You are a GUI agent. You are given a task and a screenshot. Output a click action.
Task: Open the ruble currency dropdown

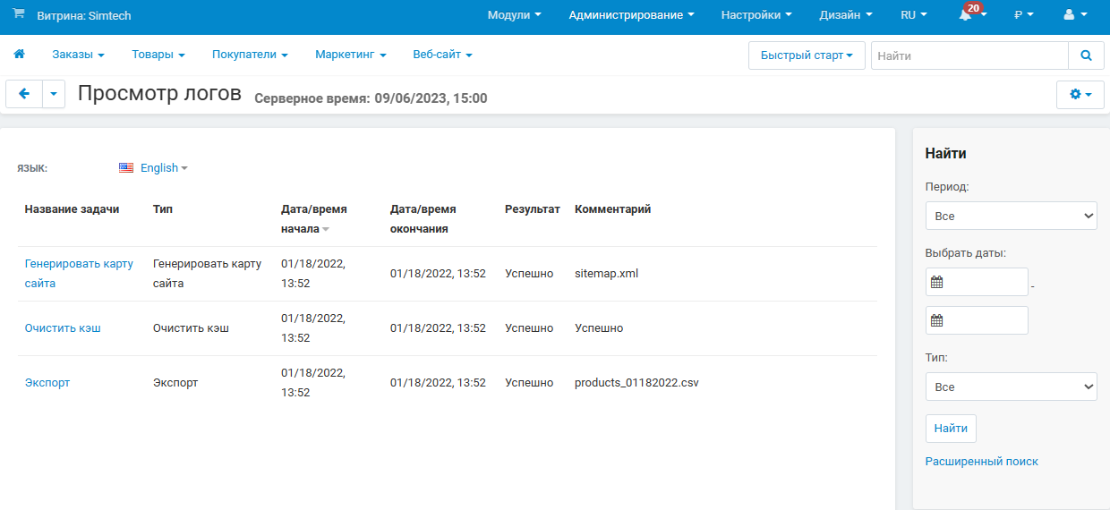pos(1023,15)
